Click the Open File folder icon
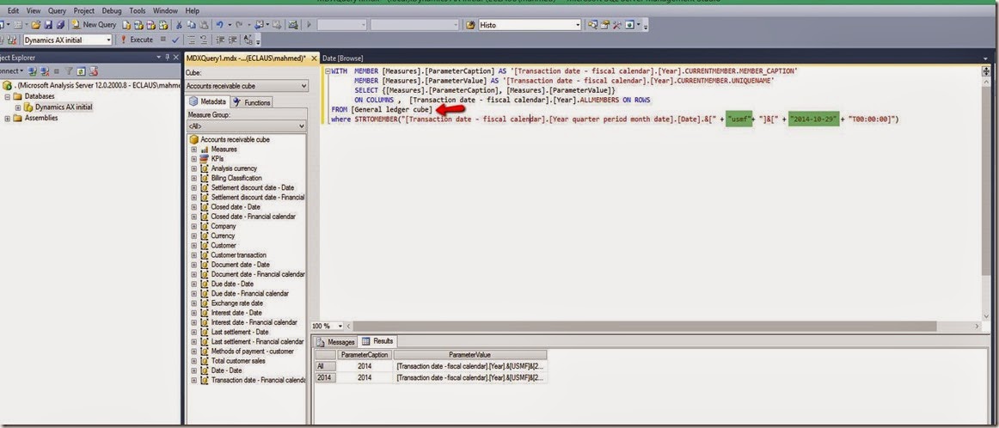999x428 pixels. (x=36, y=25)
